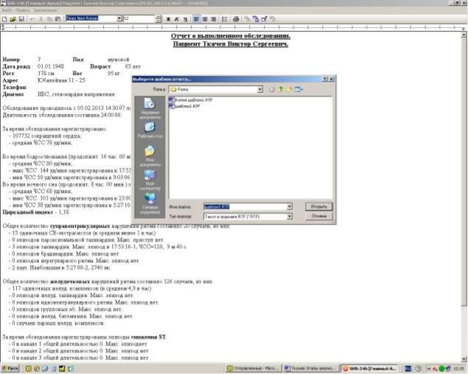The height and width of the screenshot is (374, 468).
Task: Expand the Папка folder dropdown showing Forms
Action: coord(260,89)
